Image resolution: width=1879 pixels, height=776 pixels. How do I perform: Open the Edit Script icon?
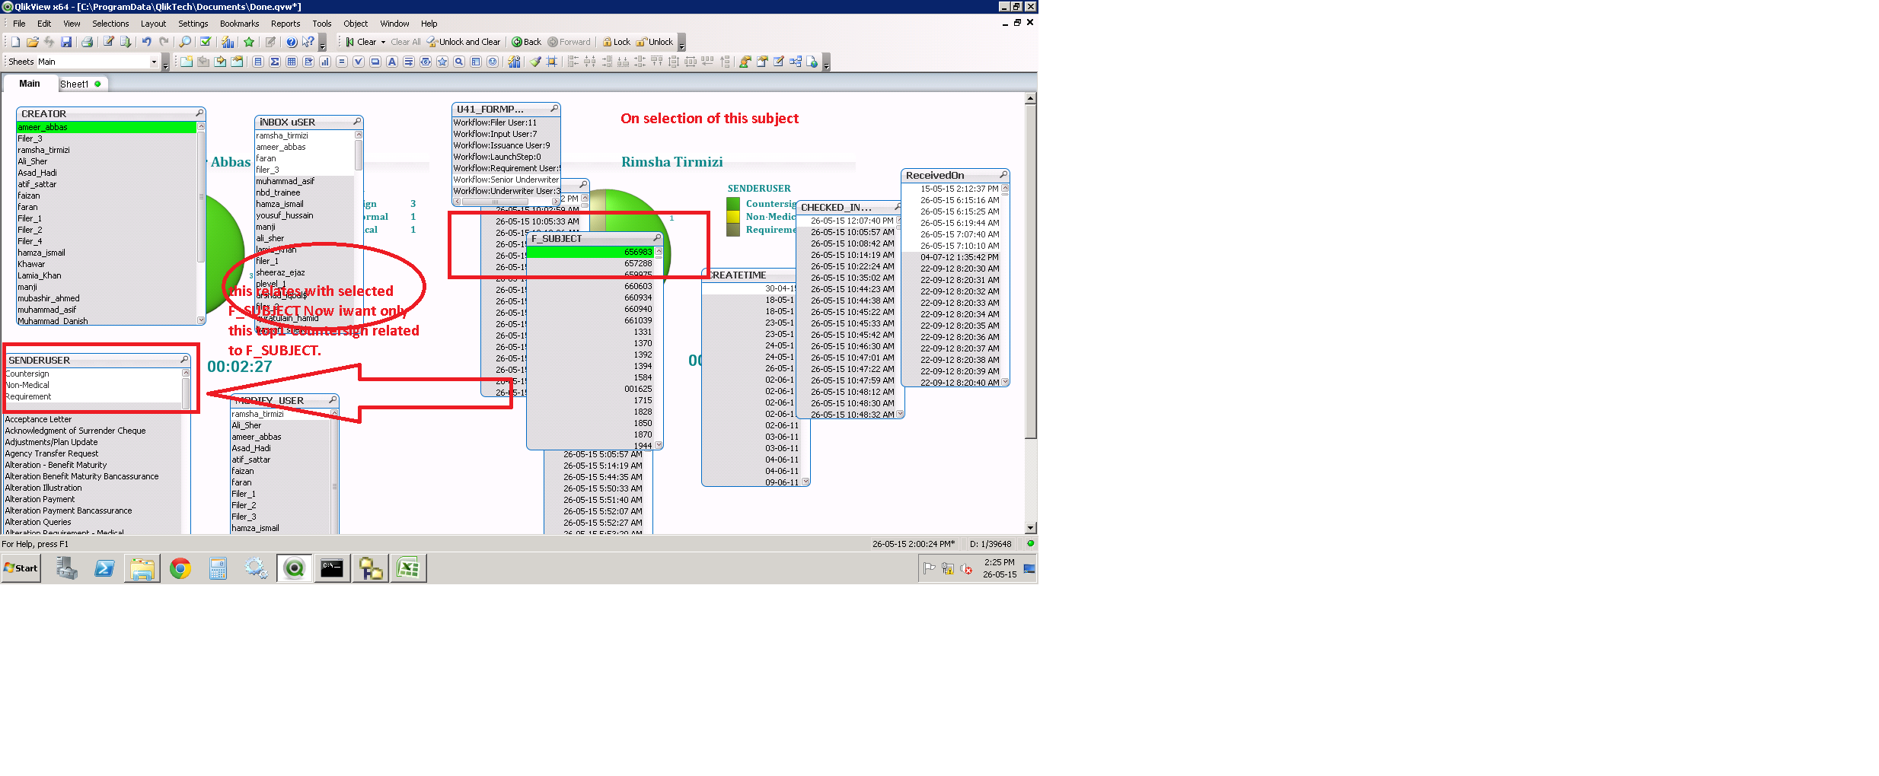click(x=109, y=42)
